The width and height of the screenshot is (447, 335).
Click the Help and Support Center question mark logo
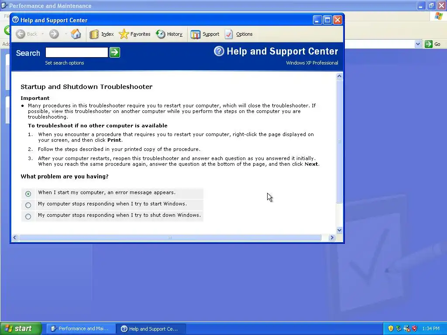click(219, 51)
